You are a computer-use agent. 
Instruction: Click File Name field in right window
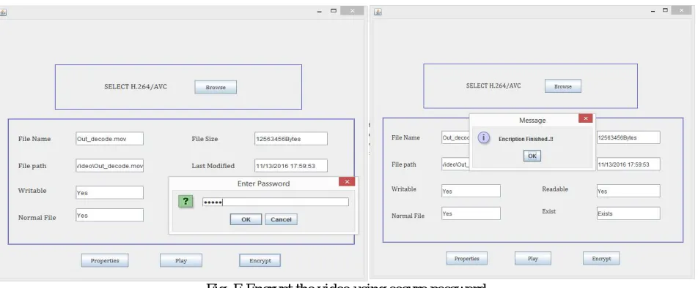click(x=455, y=137)
